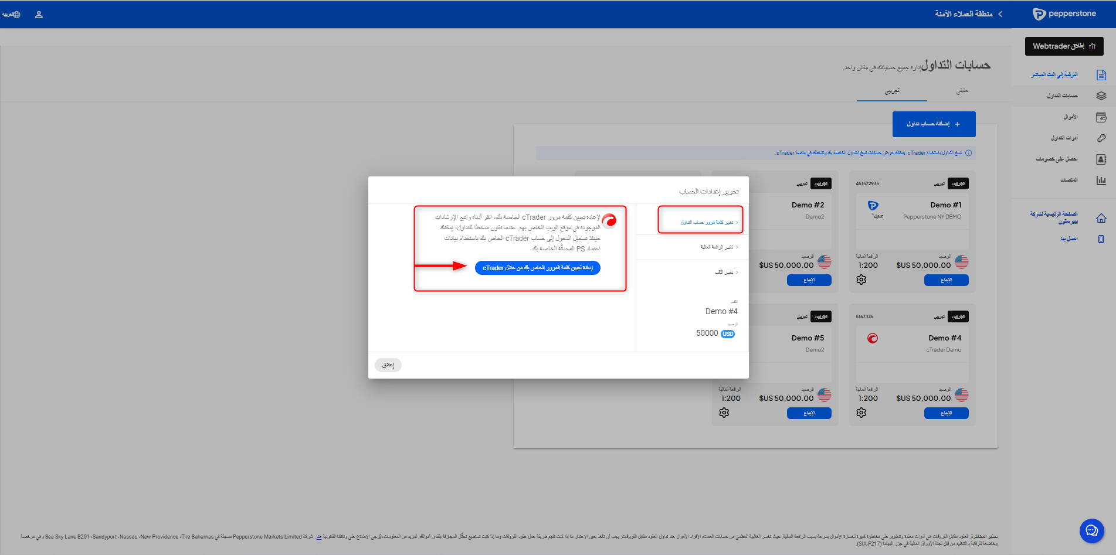Viewport: 1116px width, 555px height.
Task: Select the حسابات التداول layers icon in the sidebar
Action: point(1101,96)
